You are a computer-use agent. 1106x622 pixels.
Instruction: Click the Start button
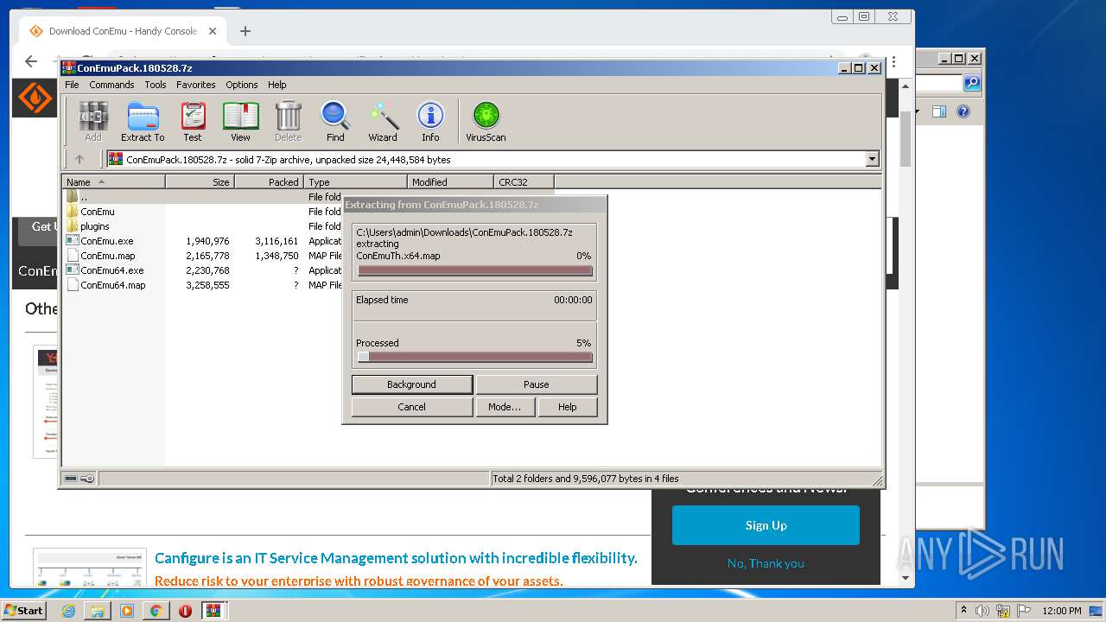(x=24, y=611)
